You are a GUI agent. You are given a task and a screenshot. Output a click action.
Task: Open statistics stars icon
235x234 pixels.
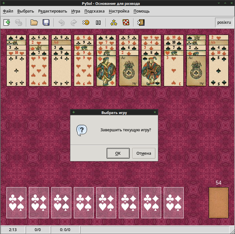click(114, 22)
